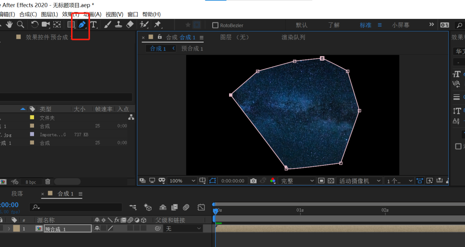465x247 pixels.
Task: Pick the Hand tool
Action: pyautogui.click(x=9, y=25)
